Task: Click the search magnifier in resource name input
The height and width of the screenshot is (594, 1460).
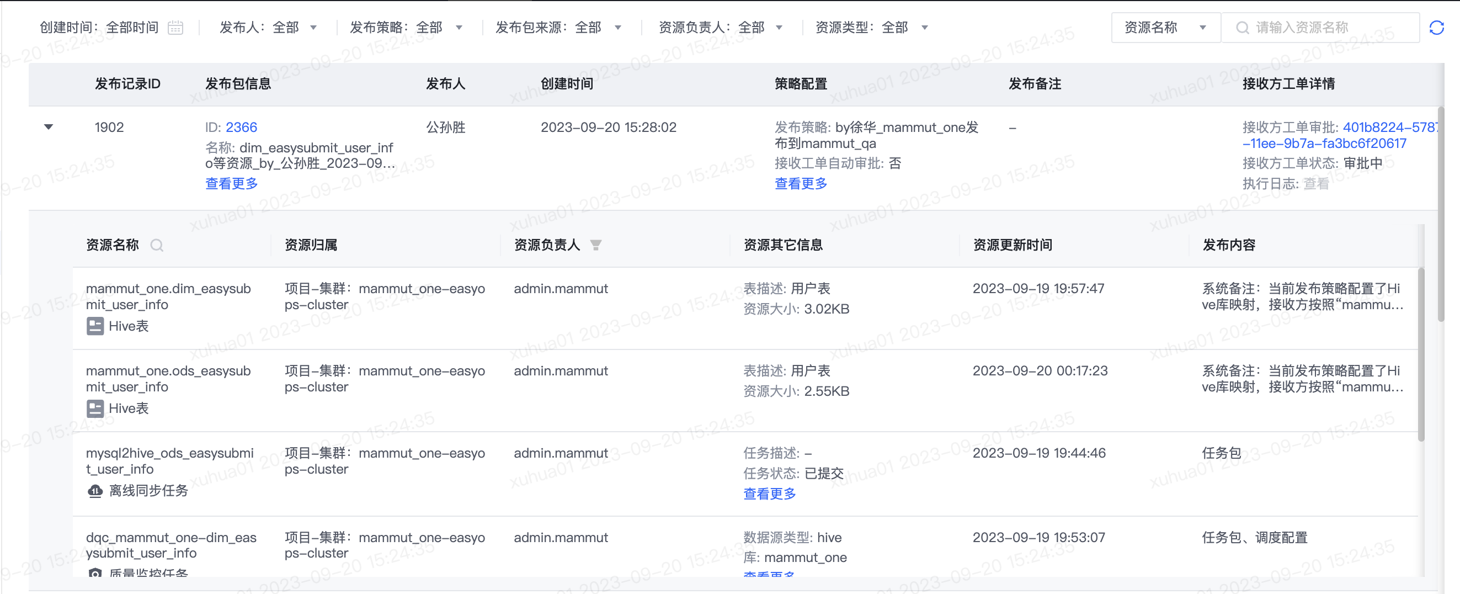Action: 1242,28
